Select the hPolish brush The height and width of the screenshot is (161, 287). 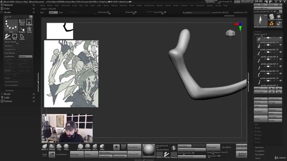click(x=52, y=147)
